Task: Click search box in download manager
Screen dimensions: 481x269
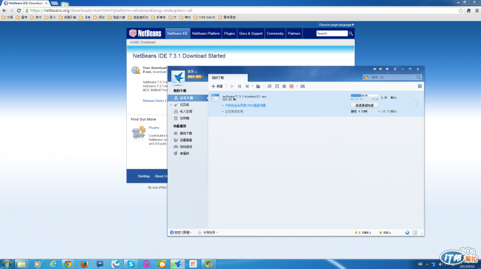Action: pos(393,78)
